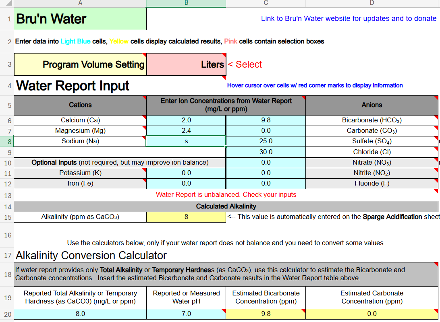Screen dimensions: 440x322
Task: Click the column C header
Action: (x=266, y=3)
